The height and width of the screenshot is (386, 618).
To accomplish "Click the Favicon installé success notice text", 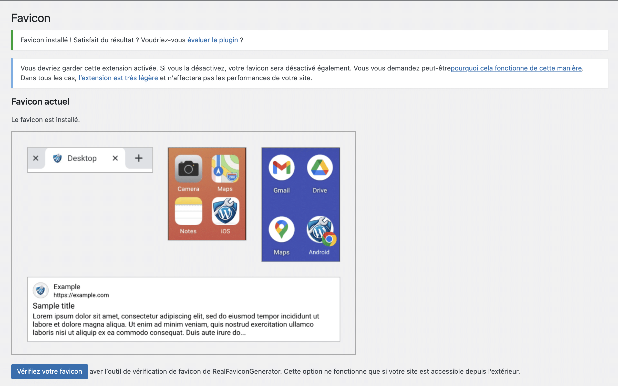I will click(x=132, y=40).
